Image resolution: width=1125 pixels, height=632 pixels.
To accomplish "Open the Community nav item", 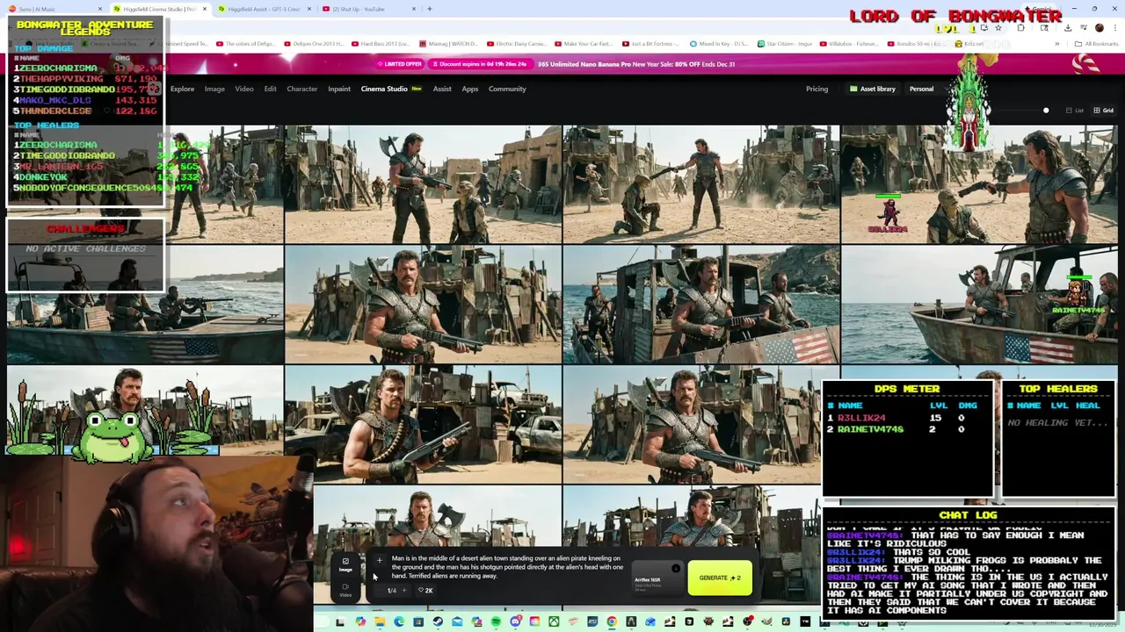I will (x=507, y=89).
